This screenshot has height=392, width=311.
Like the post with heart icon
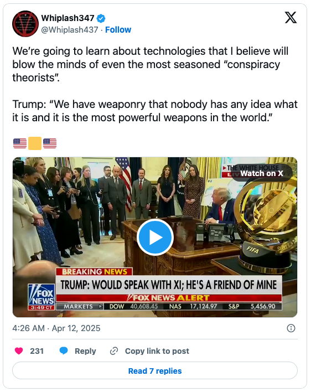[19, 350]
